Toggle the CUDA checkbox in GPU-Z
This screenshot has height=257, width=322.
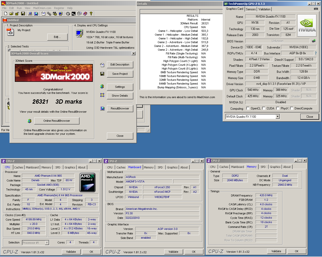click(264, 108)
